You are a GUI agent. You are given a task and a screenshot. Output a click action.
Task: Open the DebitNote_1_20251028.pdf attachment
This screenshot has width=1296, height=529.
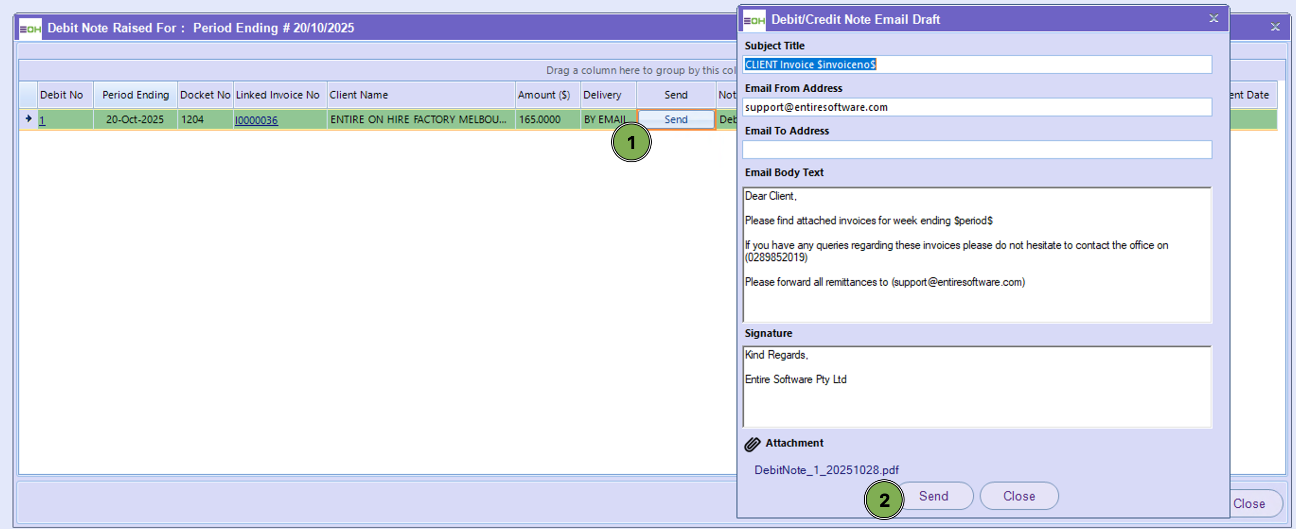click(x=826, y=470)
